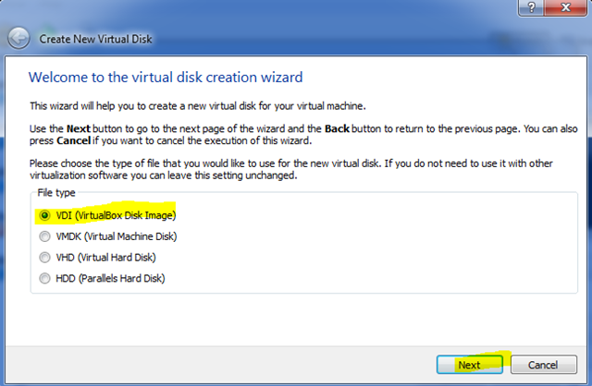Click the bold word Back in the instructions
Viewport: 592px width, 386px height.
(337, 129)
